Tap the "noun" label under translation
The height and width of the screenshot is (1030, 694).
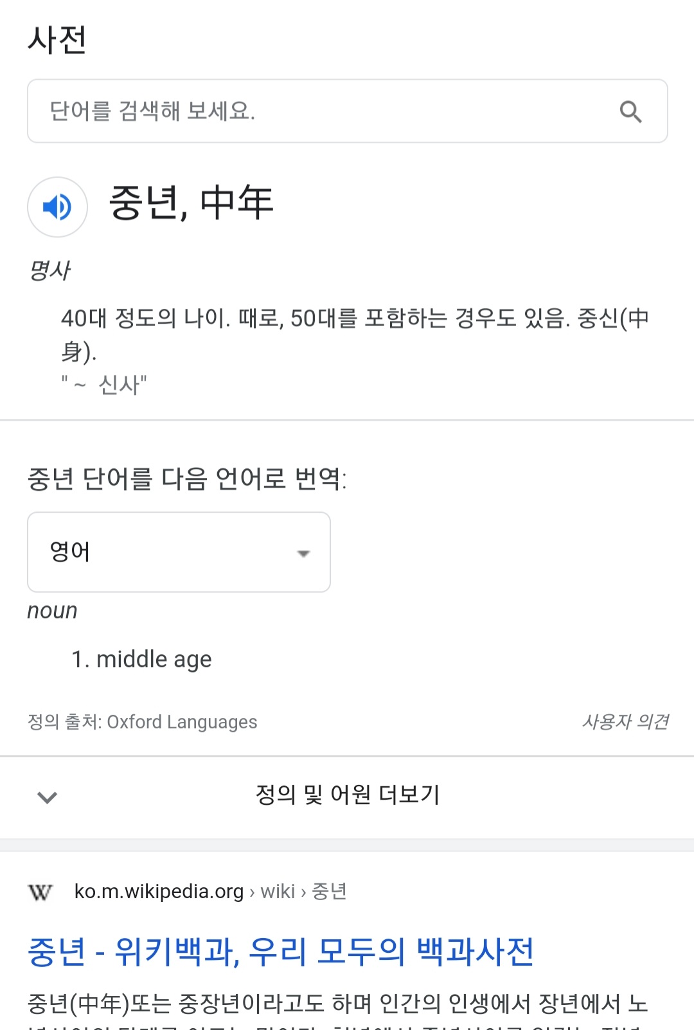coord(52,611)
